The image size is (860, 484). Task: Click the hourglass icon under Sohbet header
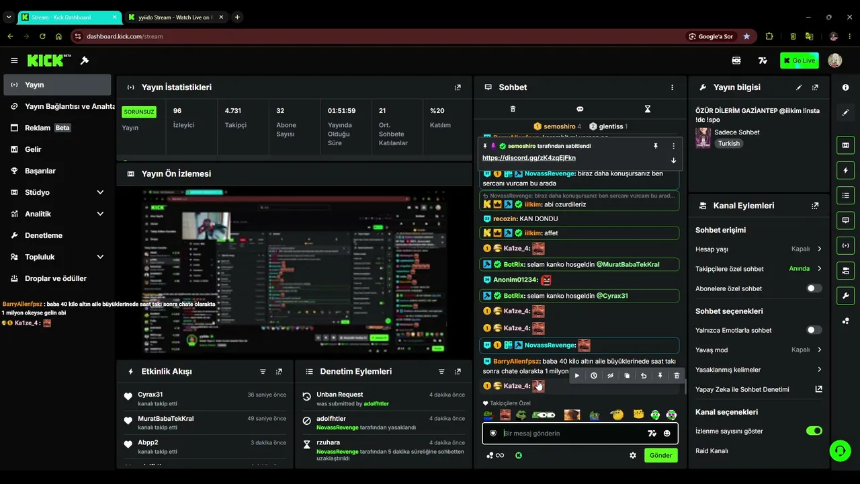click(x=648, y=109)
